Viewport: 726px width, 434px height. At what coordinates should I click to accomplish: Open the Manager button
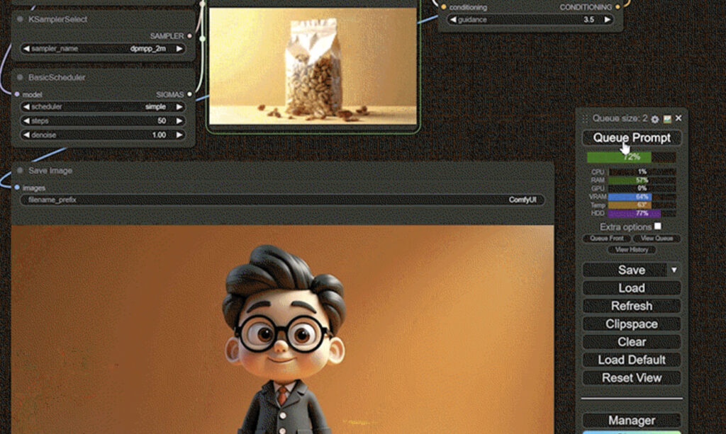pyautogui.click(x=631, y=421)
